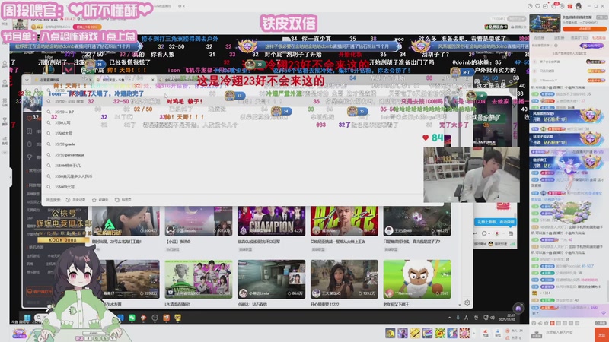Click the first icon in the chat toolbar
609x342 pixels.
coord(534,324)
